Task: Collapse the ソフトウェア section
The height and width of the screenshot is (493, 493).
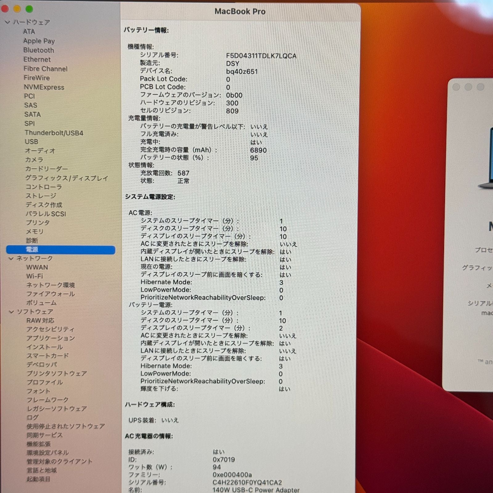Action: coord(11,312)
